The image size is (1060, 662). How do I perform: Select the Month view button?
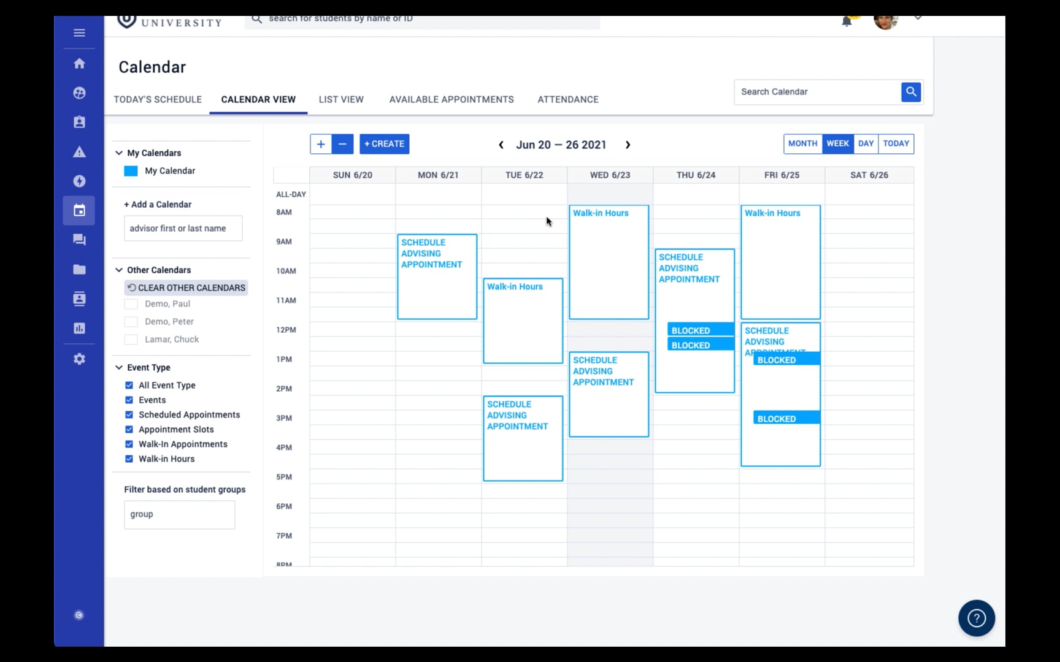pos(802,143)
